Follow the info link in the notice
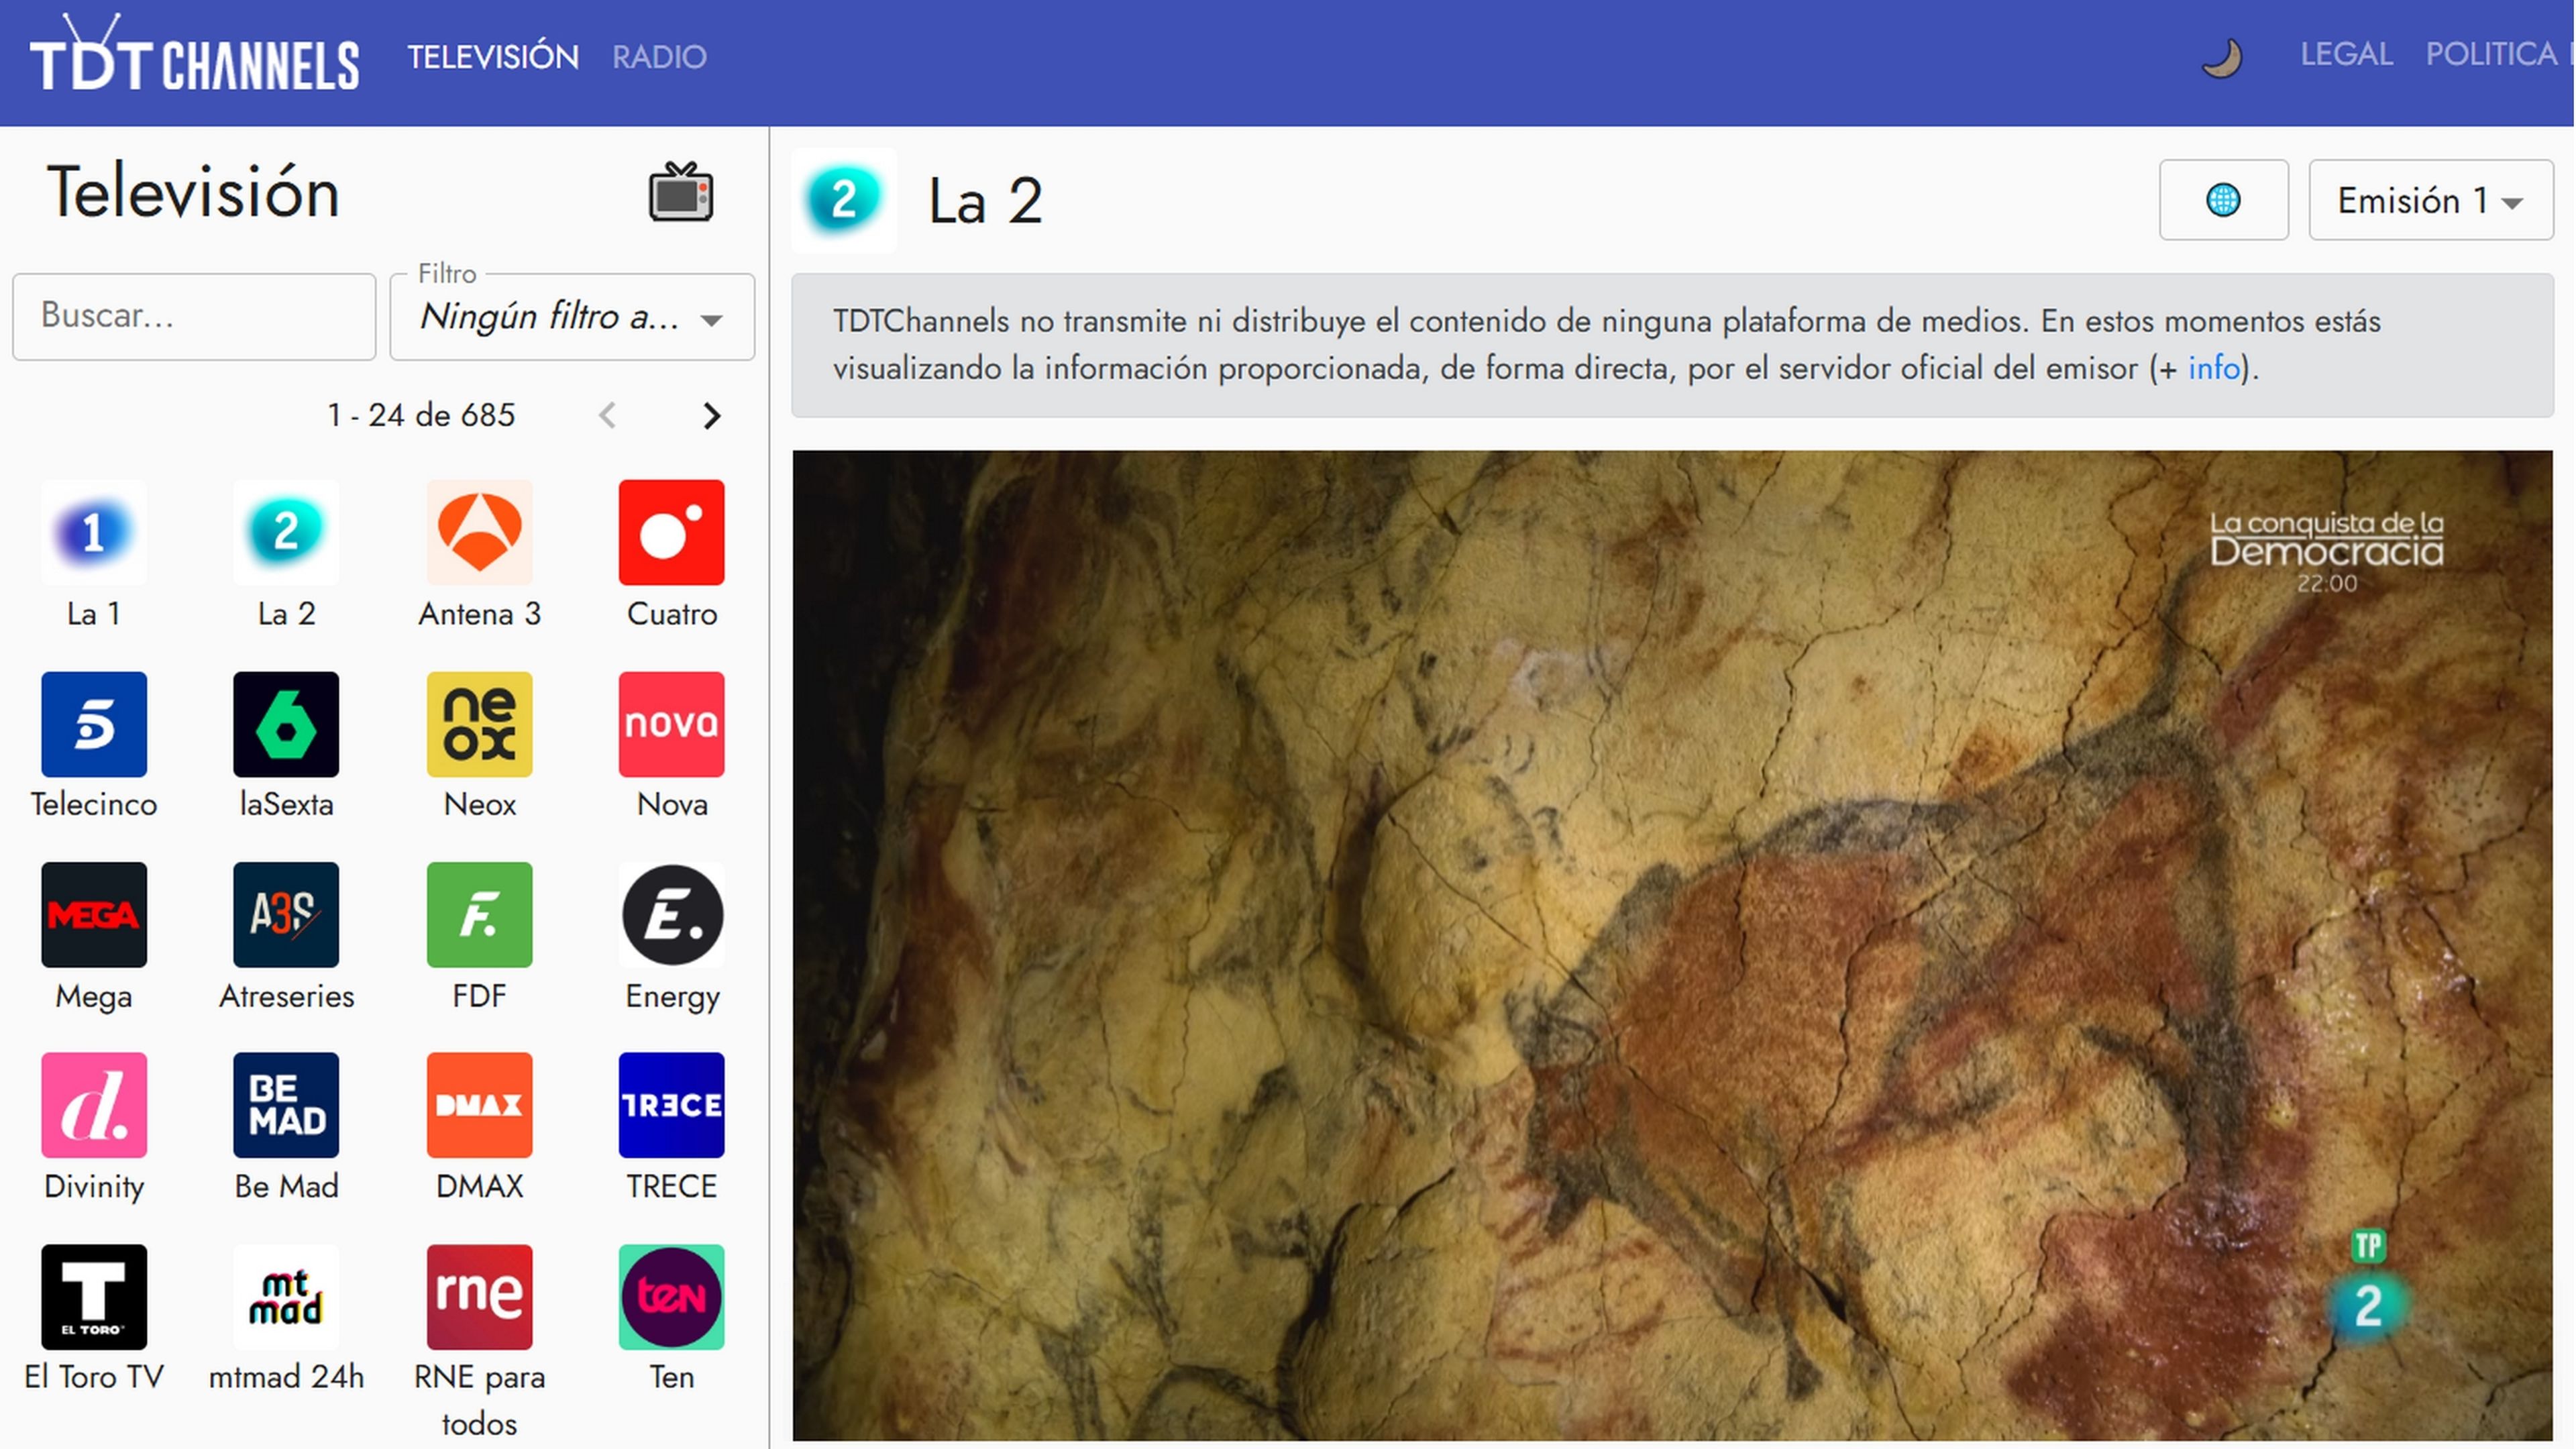The image size is (2576, 1449). (2213, 368)
